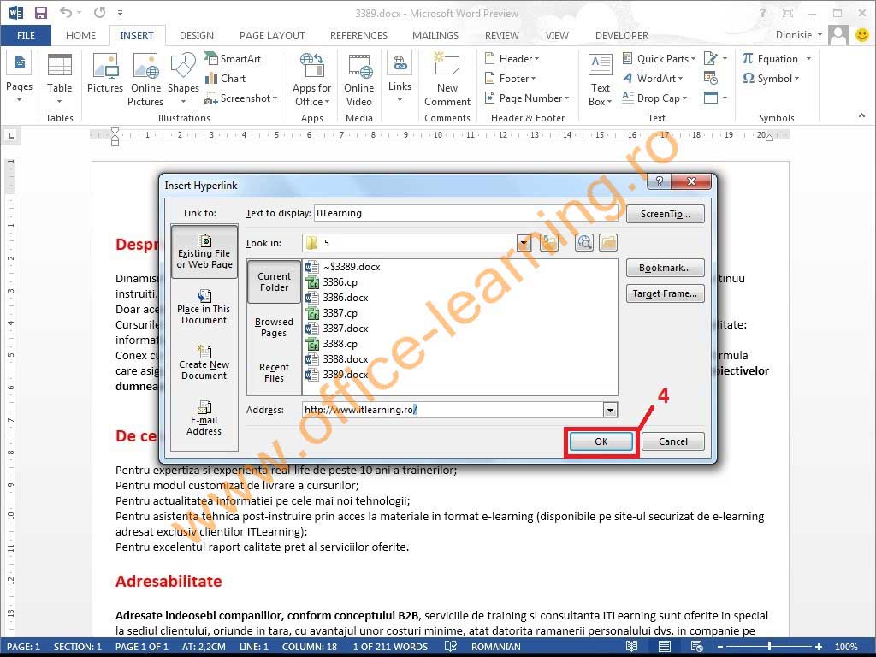Viewport: 876px width, 657px height.
Task: Select the file 3388.docx in the list
Action: 337,359
